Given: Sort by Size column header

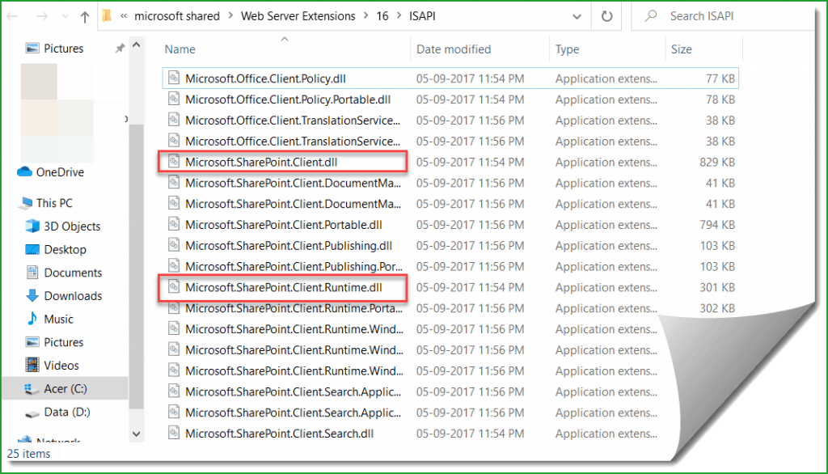Looking at the screenshot, I should 681,49.
